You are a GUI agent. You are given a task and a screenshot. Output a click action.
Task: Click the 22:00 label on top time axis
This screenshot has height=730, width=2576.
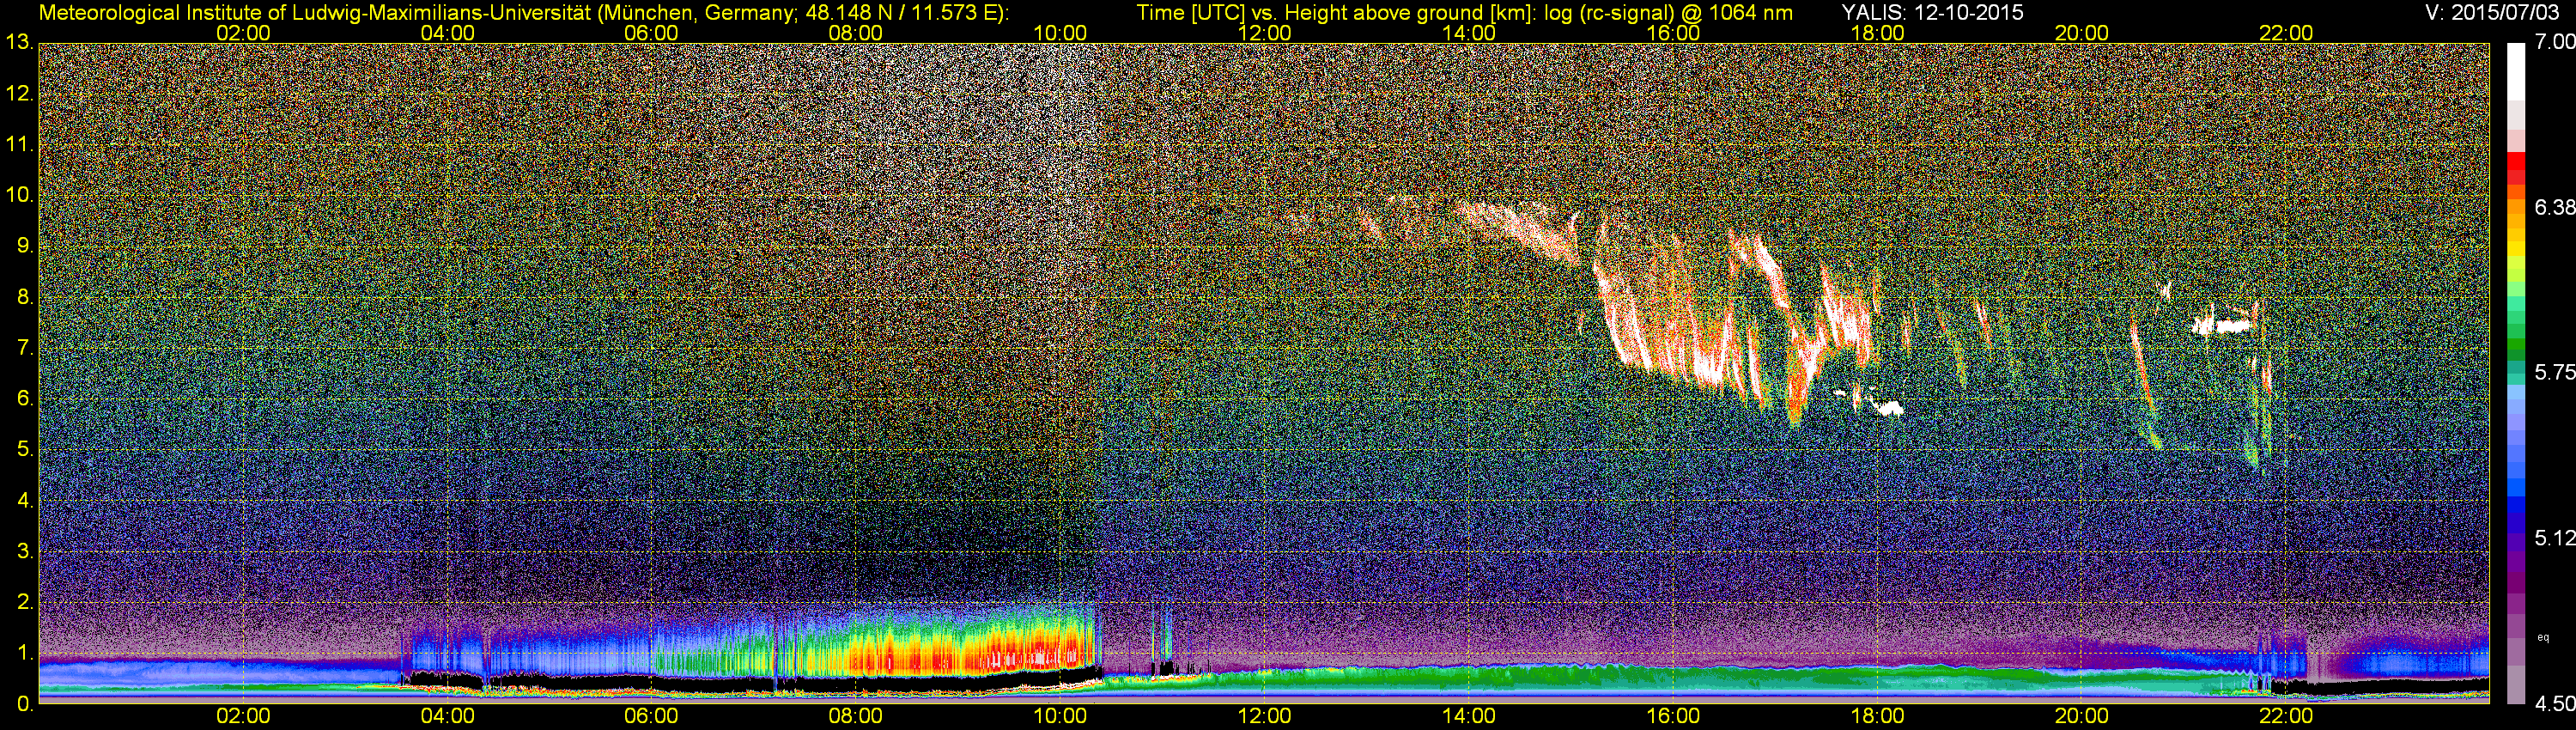2286,33
